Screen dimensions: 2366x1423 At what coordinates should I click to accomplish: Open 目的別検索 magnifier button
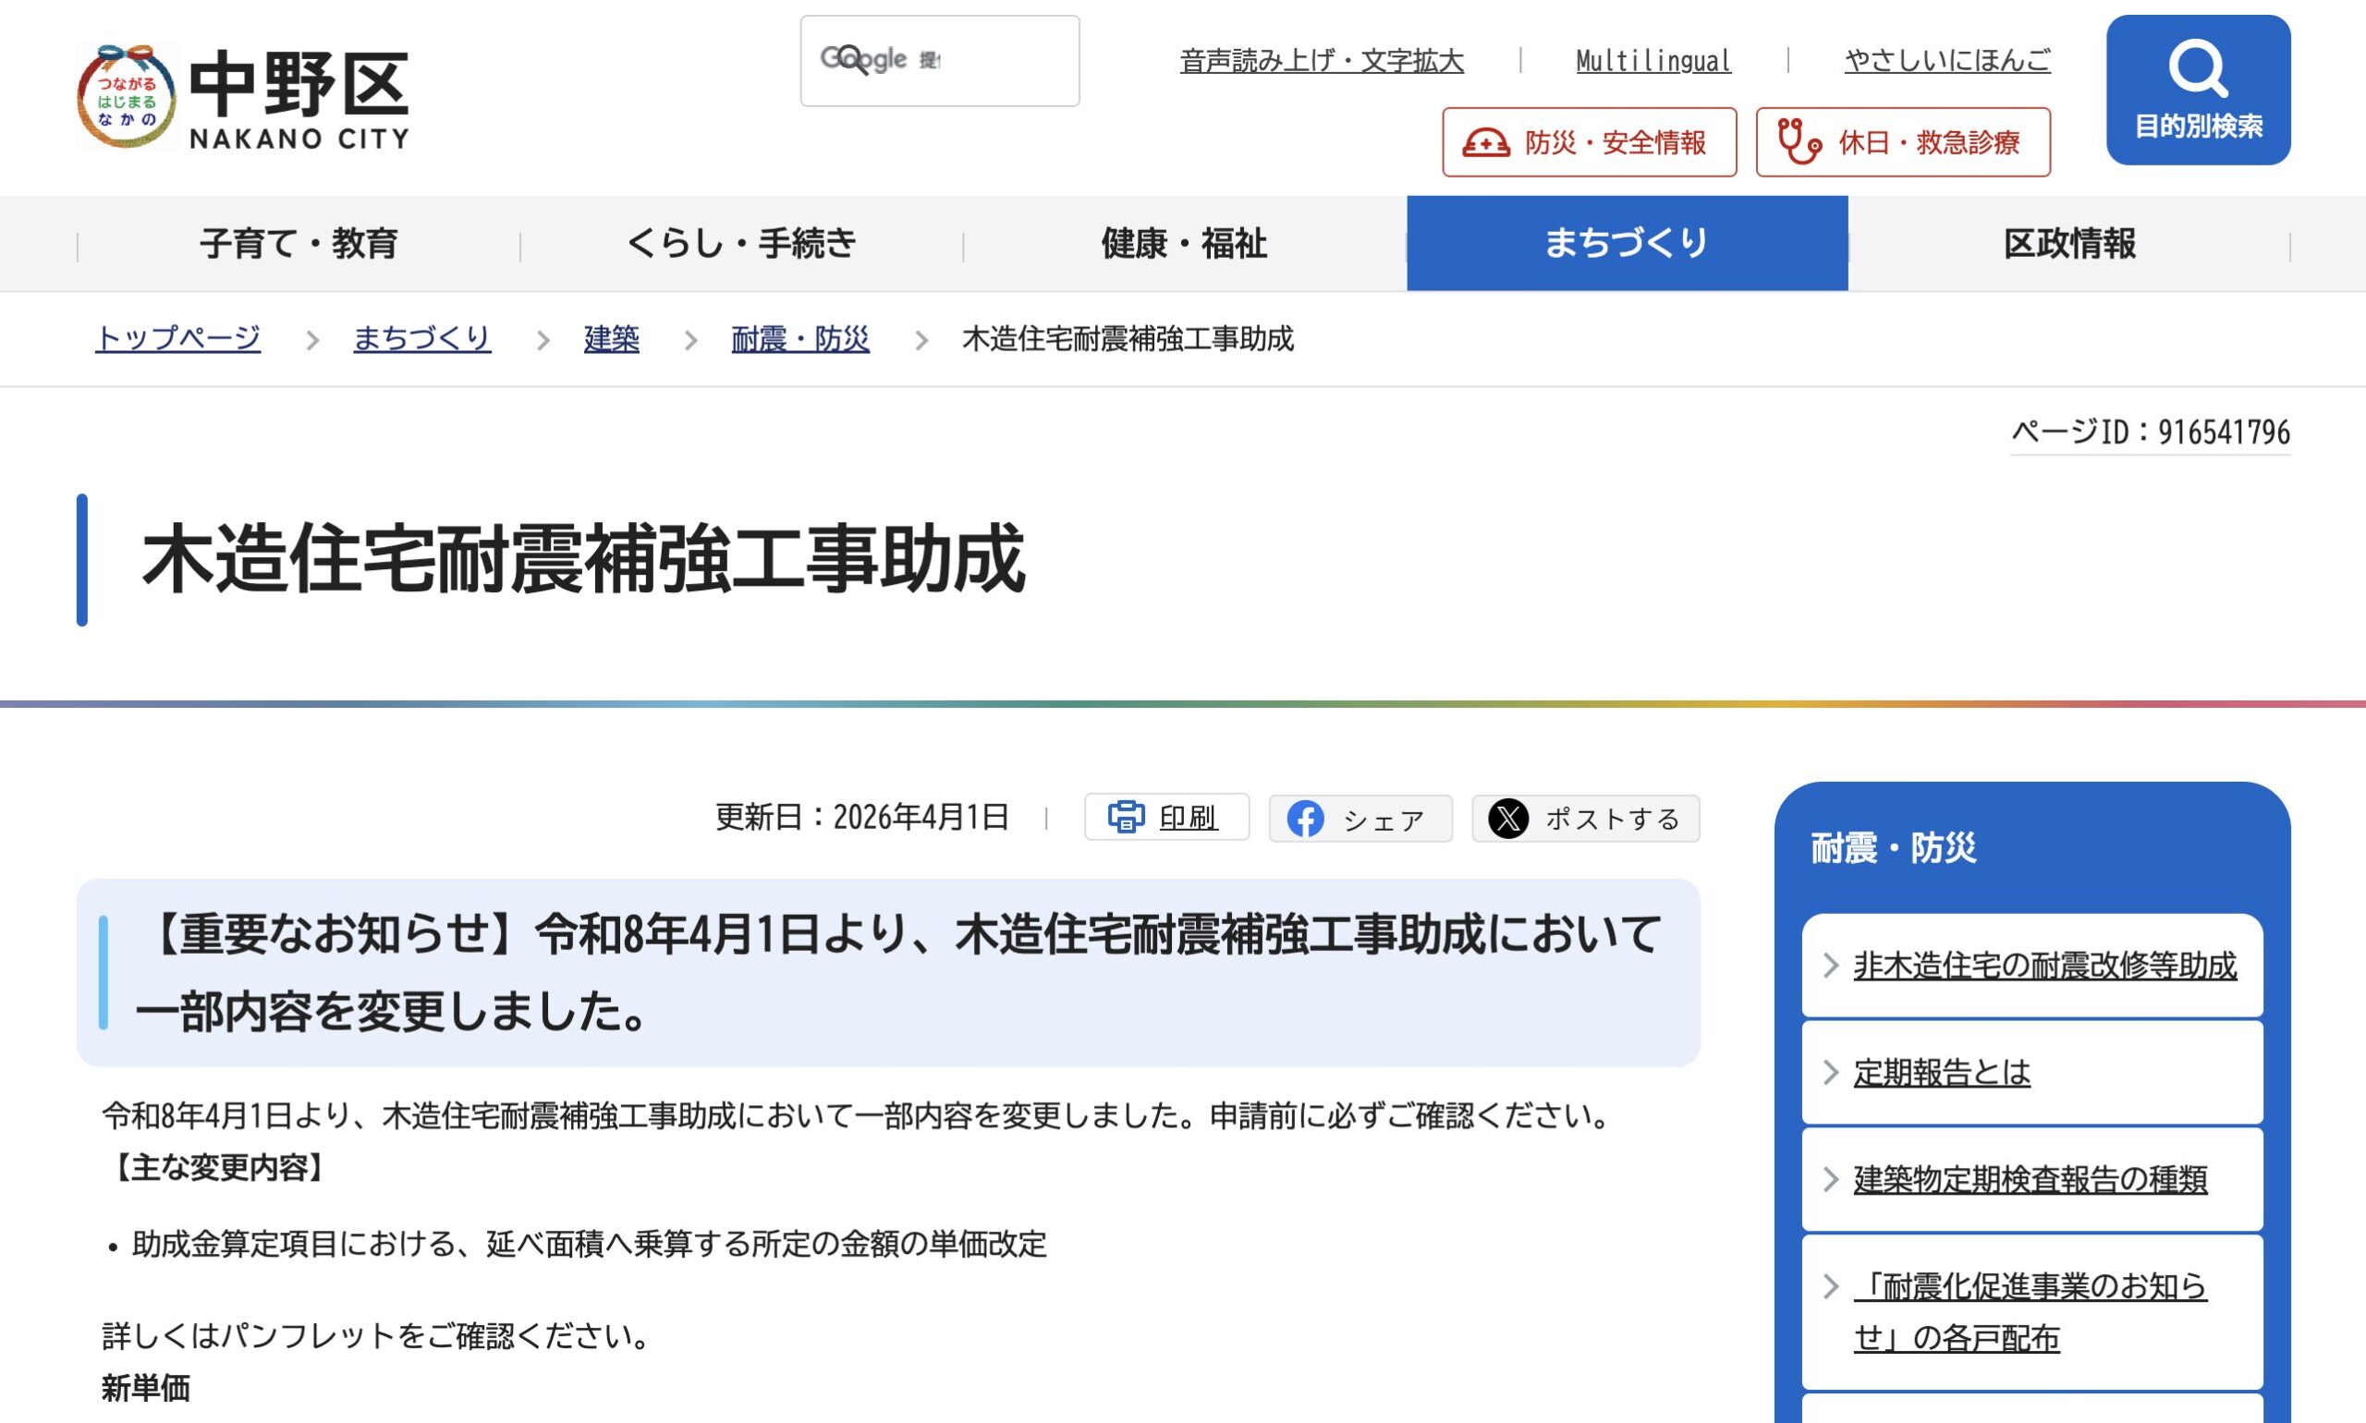pos(2198,90)
